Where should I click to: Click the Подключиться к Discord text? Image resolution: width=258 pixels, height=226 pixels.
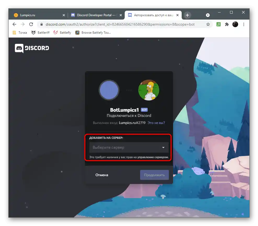[129, 116]
